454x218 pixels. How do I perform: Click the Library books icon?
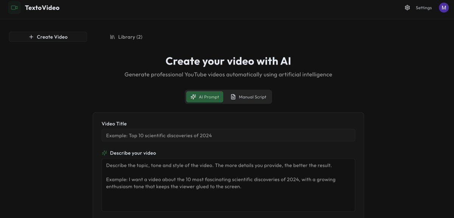112,37
